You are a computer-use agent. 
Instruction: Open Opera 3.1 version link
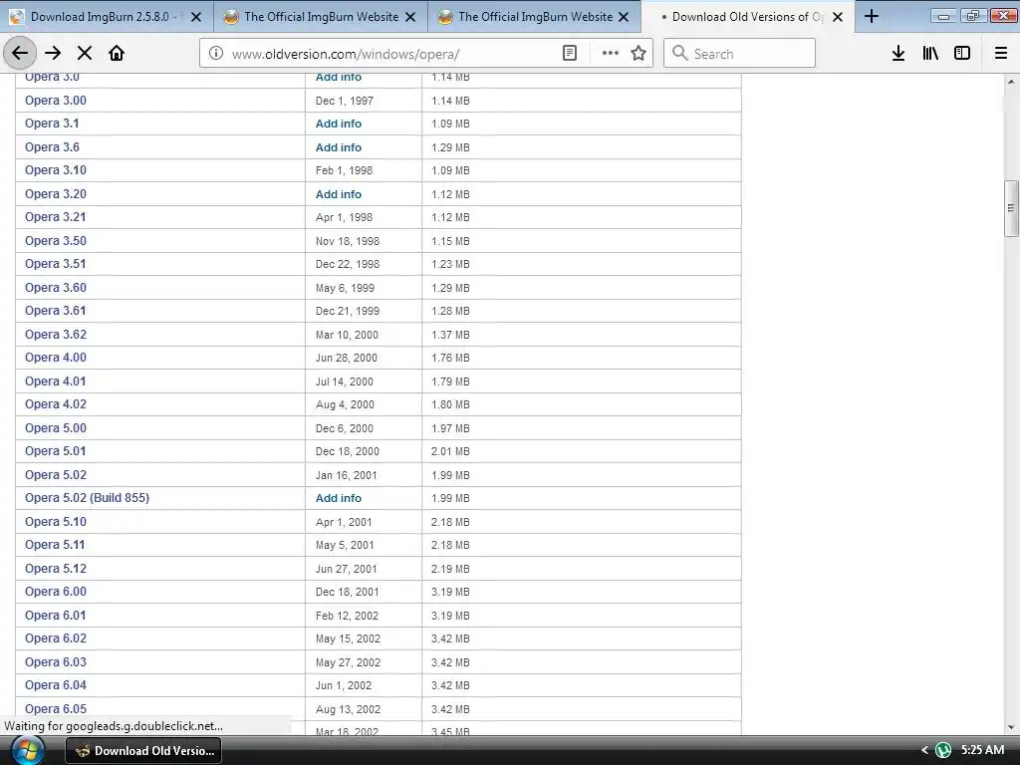click(52, 124)
